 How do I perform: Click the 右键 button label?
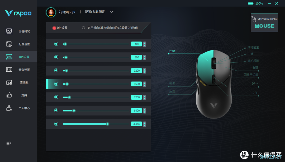click(x=255, y=68)
